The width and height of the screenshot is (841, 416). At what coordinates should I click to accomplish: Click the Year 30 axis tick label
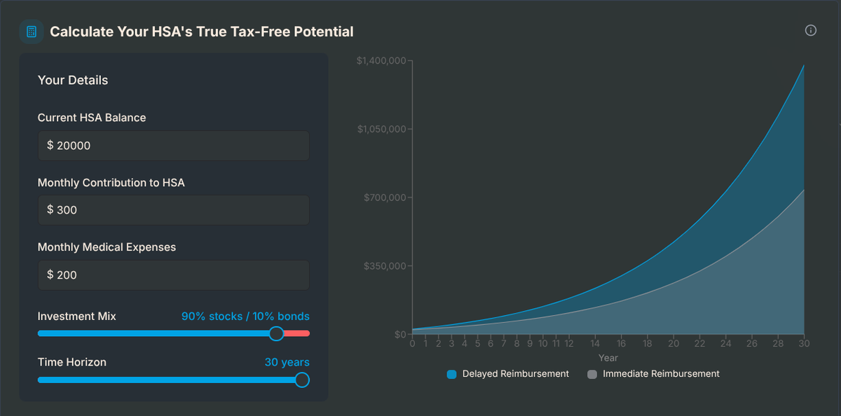point(804,343)
